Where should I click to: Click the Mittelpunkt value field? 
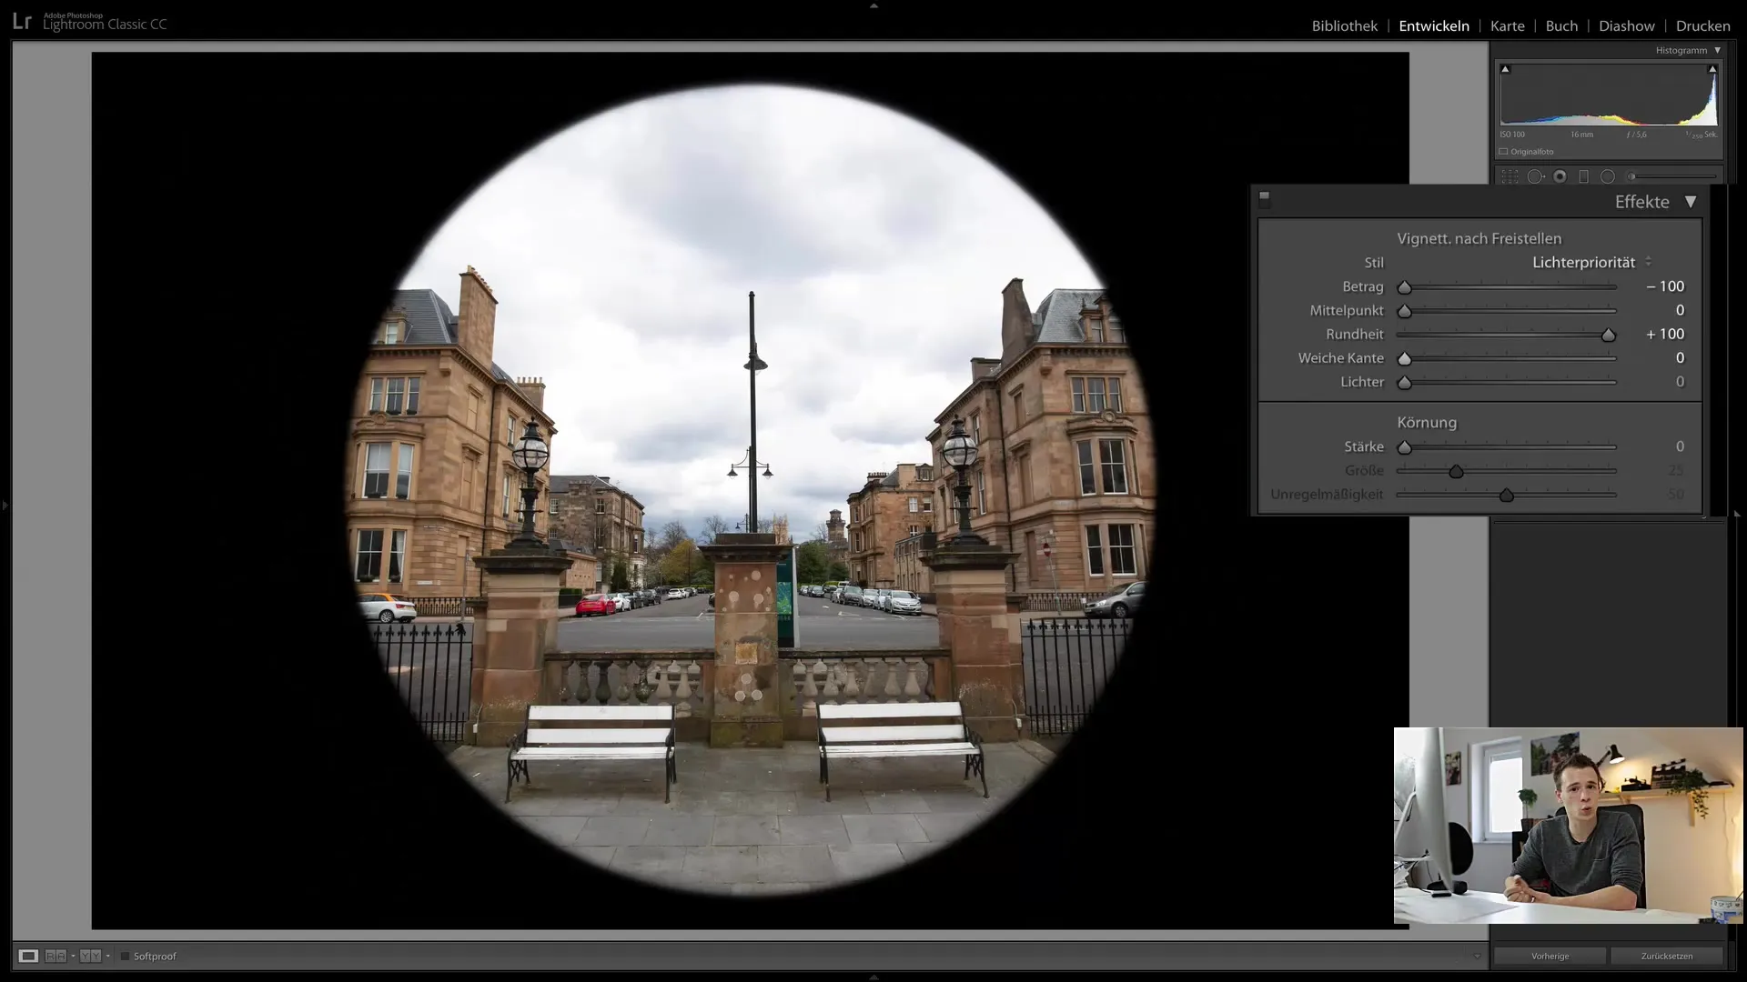coord(1680,310)
